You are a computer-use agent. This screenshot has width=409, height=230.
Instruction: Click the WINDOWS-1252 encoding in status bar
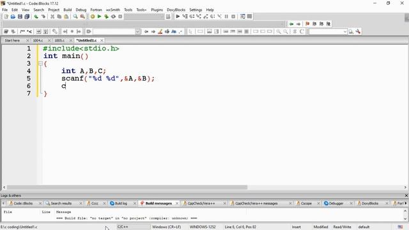click(203, 227)
